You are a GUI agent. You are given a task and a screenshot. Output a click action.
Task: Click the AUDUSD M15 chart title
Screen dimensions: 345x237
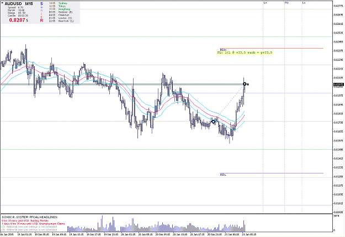pyautogui.click(x=19, y=4)
